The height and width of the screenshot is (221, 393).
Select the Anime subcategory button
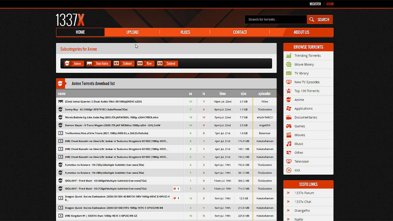pyautogui.click(x=74, y=63)
